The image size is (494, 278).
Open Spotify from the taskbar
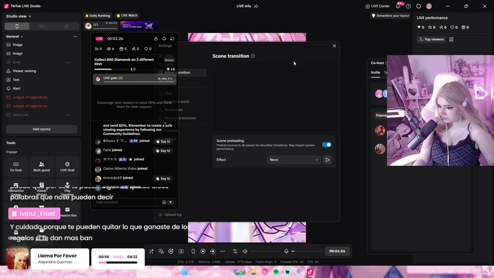coord(276,272)
